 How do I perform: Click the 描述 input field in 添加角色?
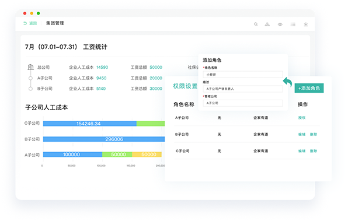point(243,89)
